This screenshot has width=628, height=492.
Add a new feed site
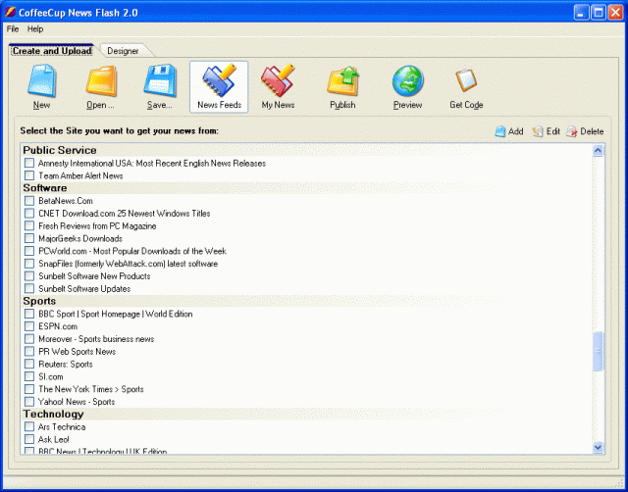(x=509, y=131)
